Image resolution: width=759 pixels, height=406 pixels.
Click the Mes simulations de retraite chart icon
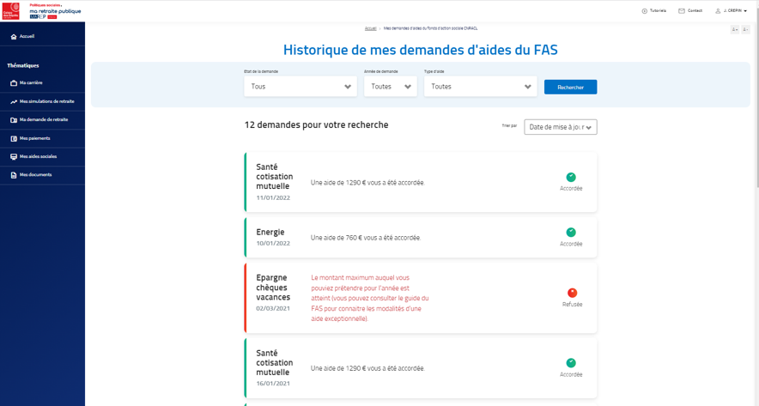(x=14, y=101)
